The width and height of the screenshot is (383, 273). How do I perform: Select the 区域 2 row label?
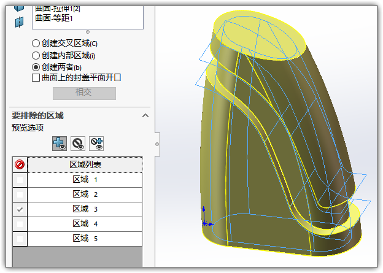[85, 194]
